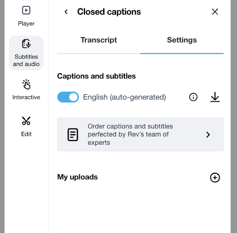Click the info icon beside English captions

[x=193, y=97]
